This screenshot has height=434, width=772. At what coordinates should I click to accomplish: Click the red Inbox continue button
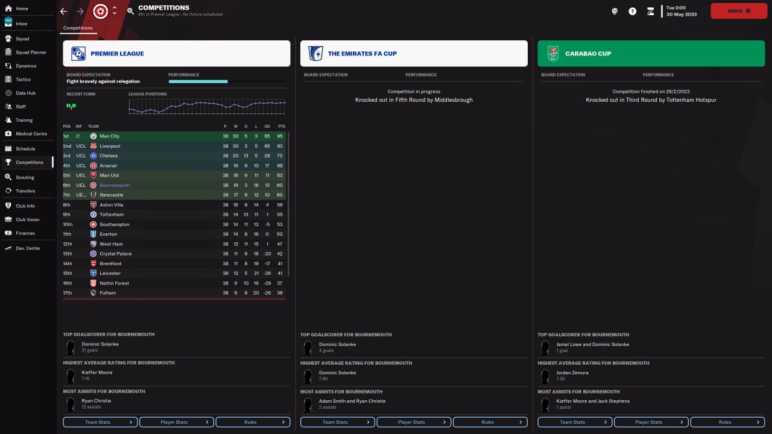tap(739, 11)
